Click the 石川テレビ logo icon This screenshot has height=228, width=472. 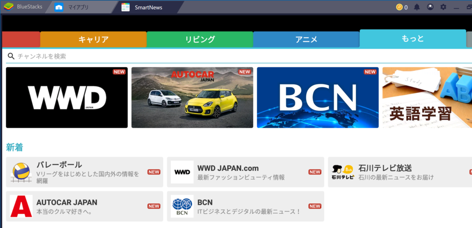[343, 173]
